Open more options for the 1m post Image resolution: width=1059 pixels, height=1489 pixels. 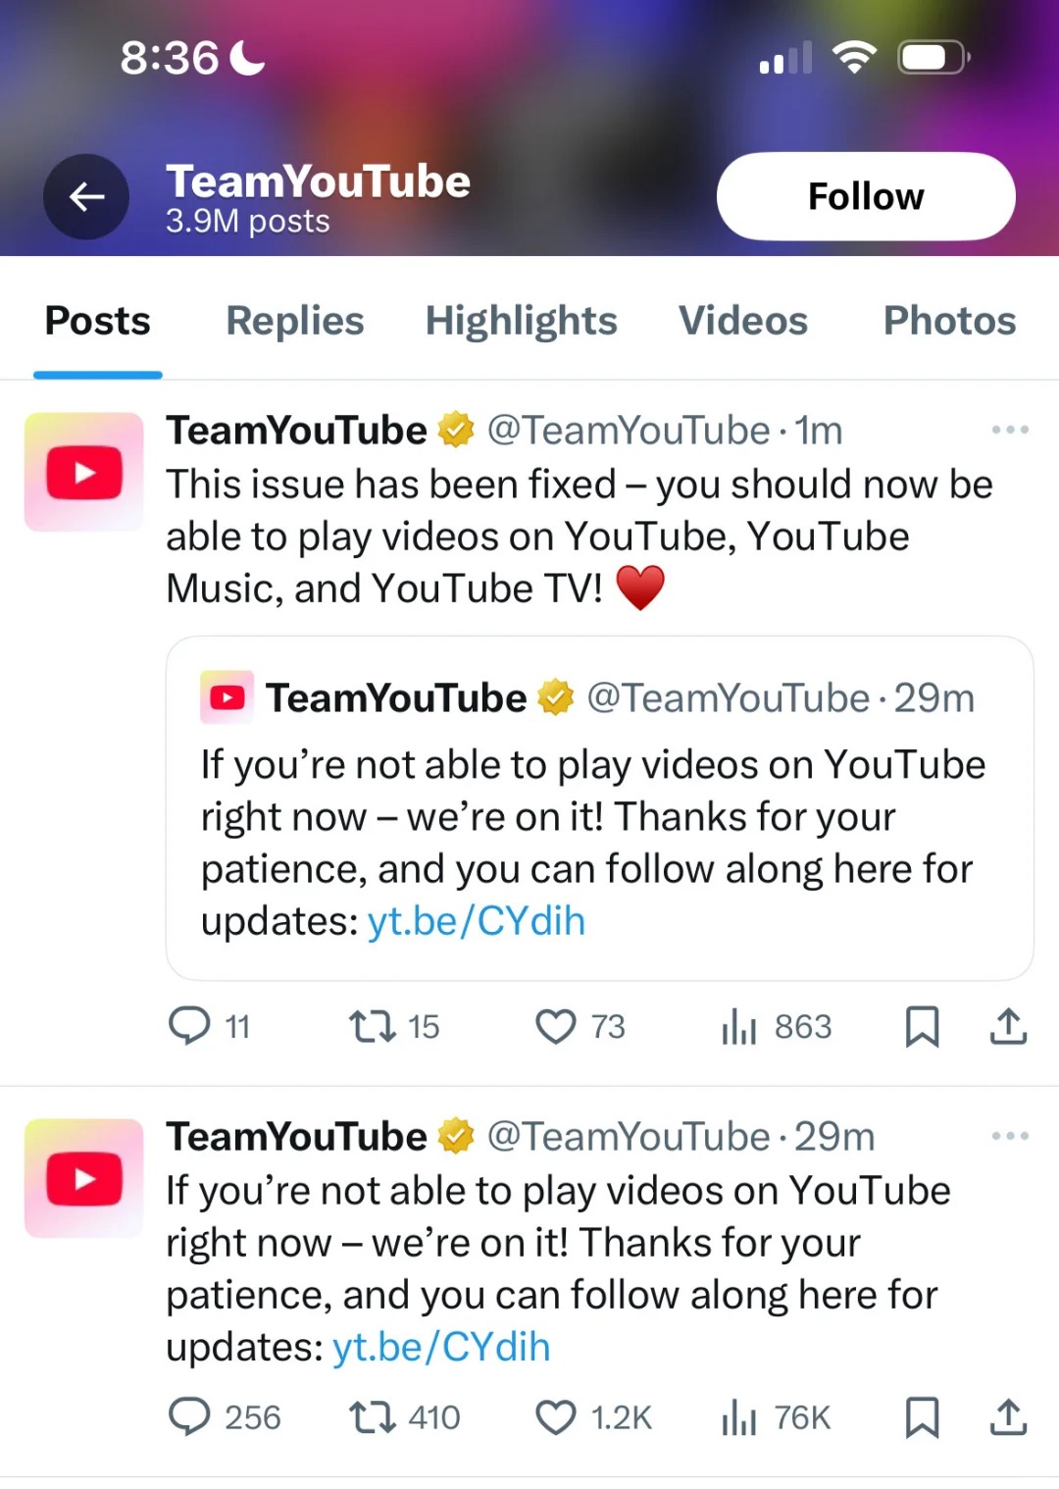(1010, 430)
